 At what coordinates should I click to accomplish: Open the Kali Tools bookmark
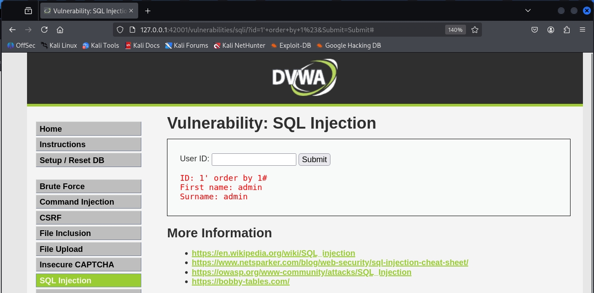(x=101, y=45)
